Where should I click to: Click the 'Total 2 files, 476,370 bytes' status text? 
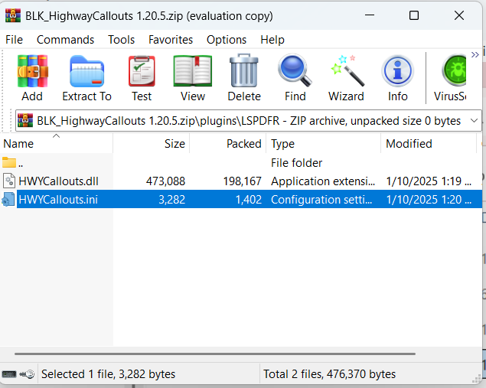329,374
